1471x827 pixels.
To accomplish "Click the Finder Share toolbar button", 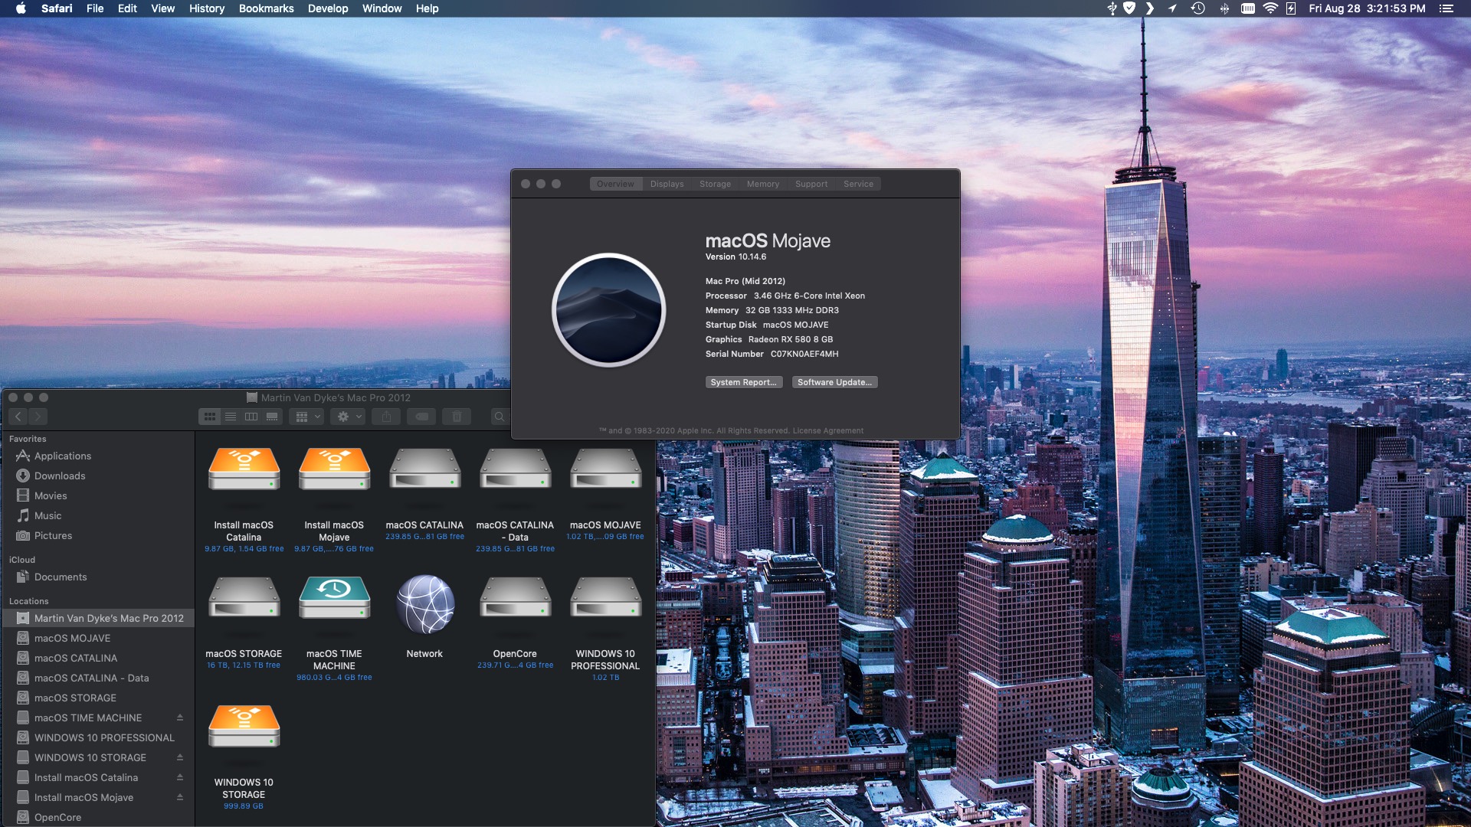I will point(386,417).
